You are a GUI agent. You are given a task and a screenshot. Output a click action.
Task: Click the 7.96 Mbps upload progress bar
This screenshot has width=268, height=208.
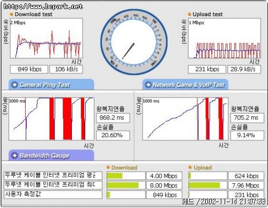tap(208, 185)
